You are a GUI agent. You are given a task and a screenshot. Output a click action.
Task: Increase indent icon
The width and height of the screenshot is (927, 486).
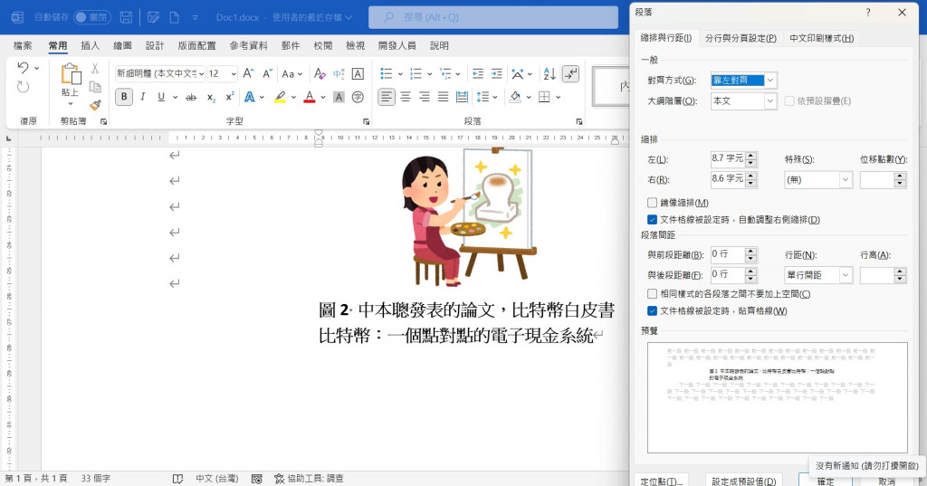pyautogui.click(x=497, y=73)
